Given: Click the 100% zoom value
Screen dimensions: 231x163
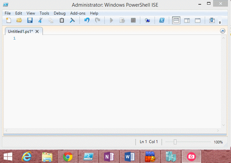Looking at the screenshot, I should pos(218,142).
